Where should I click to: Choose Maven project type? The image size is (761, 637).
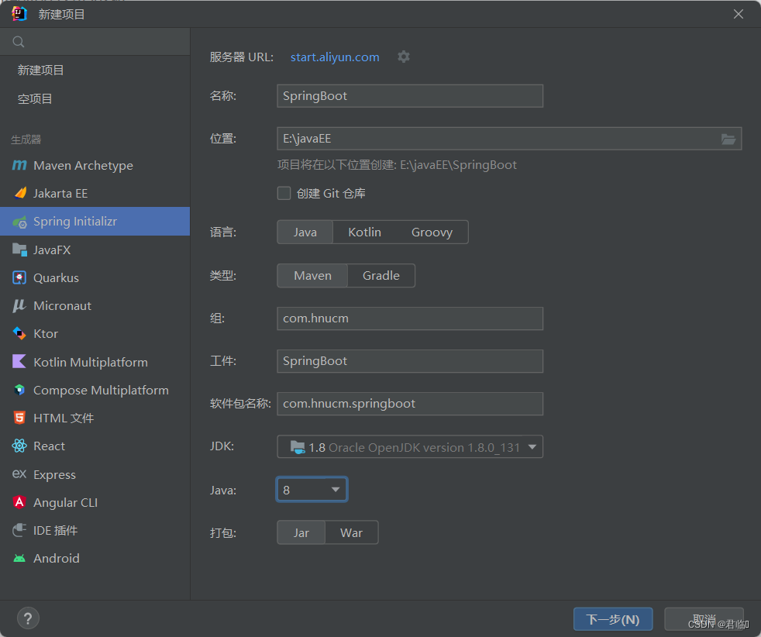tap(312, 276)
